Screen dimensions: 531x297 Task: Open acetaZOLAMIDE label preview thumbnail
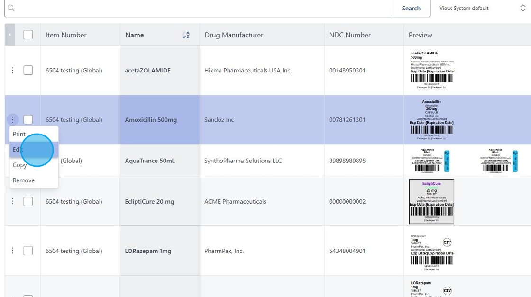[432, 70]
